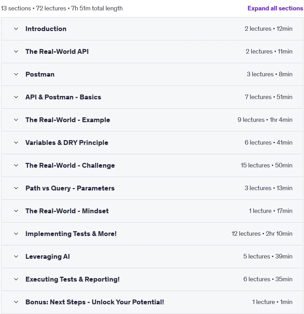Click 15 lectures • 50min row summary
The height and width of the screenshot is (314, 304).
(266, 165)
